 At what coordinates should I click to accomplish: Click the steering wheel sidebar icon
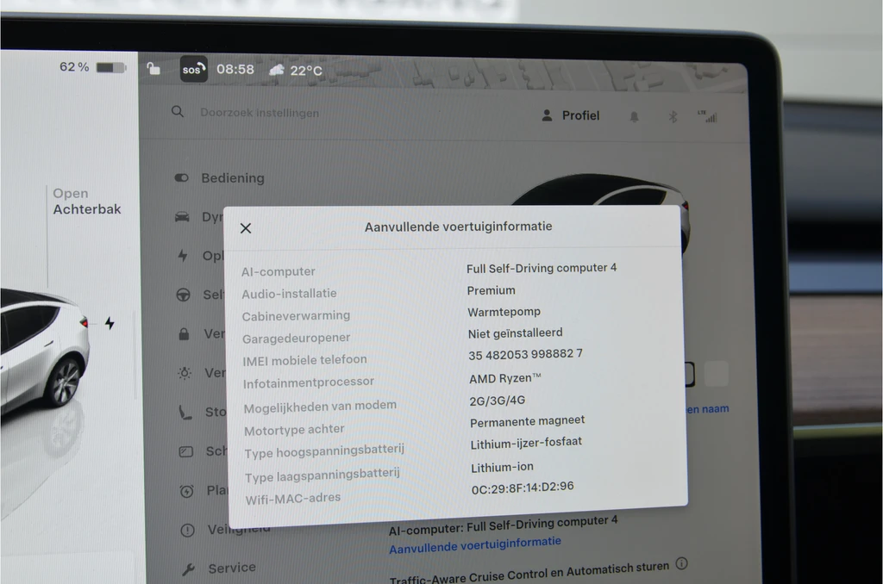point(183,295)
